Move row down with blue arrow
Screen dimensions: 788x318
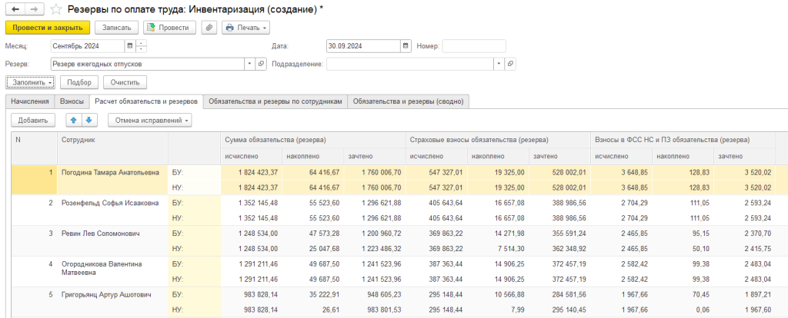[x=89, y=120]
